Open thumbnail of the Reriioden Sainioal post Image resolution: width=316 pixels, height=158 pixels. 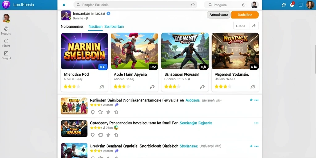tap(74, 106)
